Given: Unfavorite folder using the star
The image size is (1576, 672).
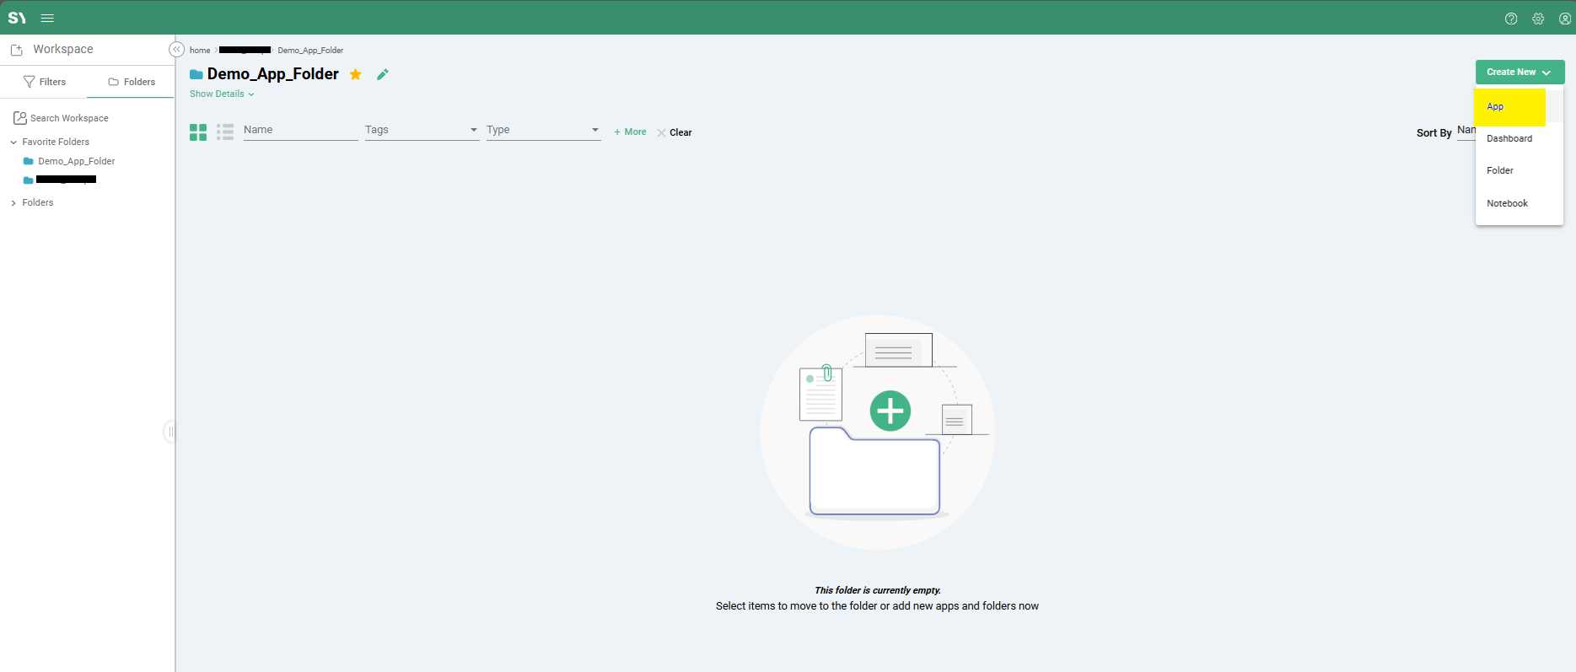Looking at the screenshot, I should (x=356, y=74).
